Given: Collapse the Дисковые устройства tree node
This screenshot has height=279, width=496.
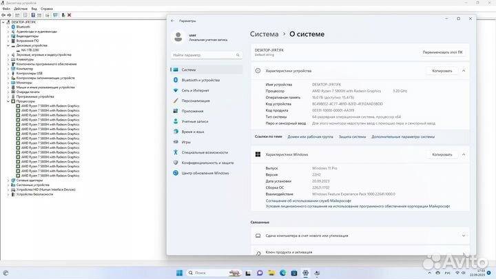Looking at the screenshot, I should 8,45.
